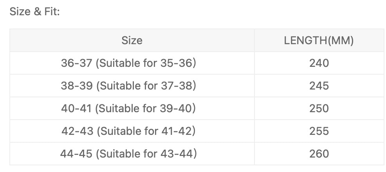Select the 260 length value

point(319,154)
